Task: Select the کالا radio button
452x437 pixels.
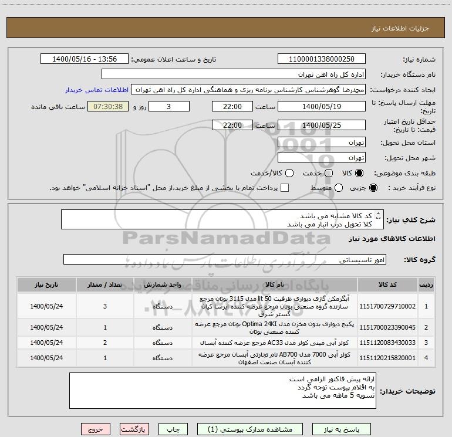Action: 359,173
